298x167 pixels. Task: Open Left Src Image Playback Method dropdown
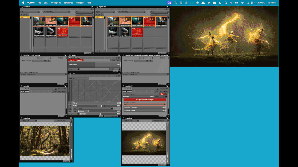[x=44, y=74]
